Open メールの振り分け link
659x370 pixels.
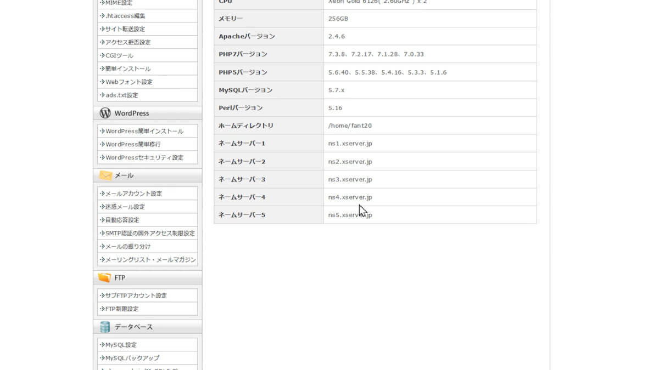tap(128, 246)
